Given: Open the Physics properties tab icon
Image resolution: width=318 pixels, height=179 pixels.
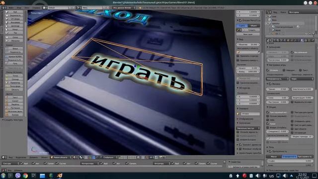Looking at the screenshot, I should [x=313, y=40].
